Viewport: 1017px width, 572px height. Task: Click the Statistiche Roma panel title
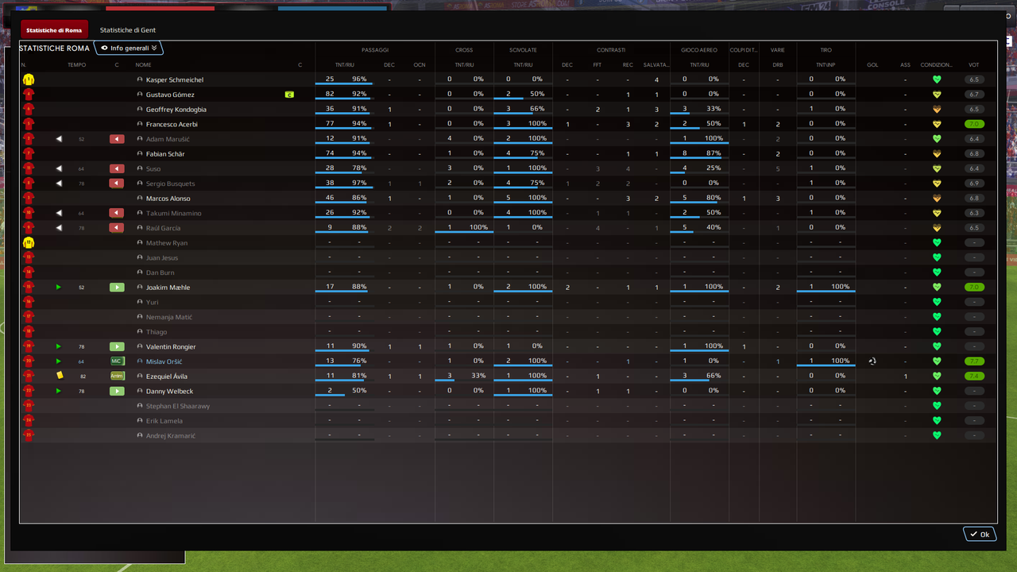tap(54, 48)
